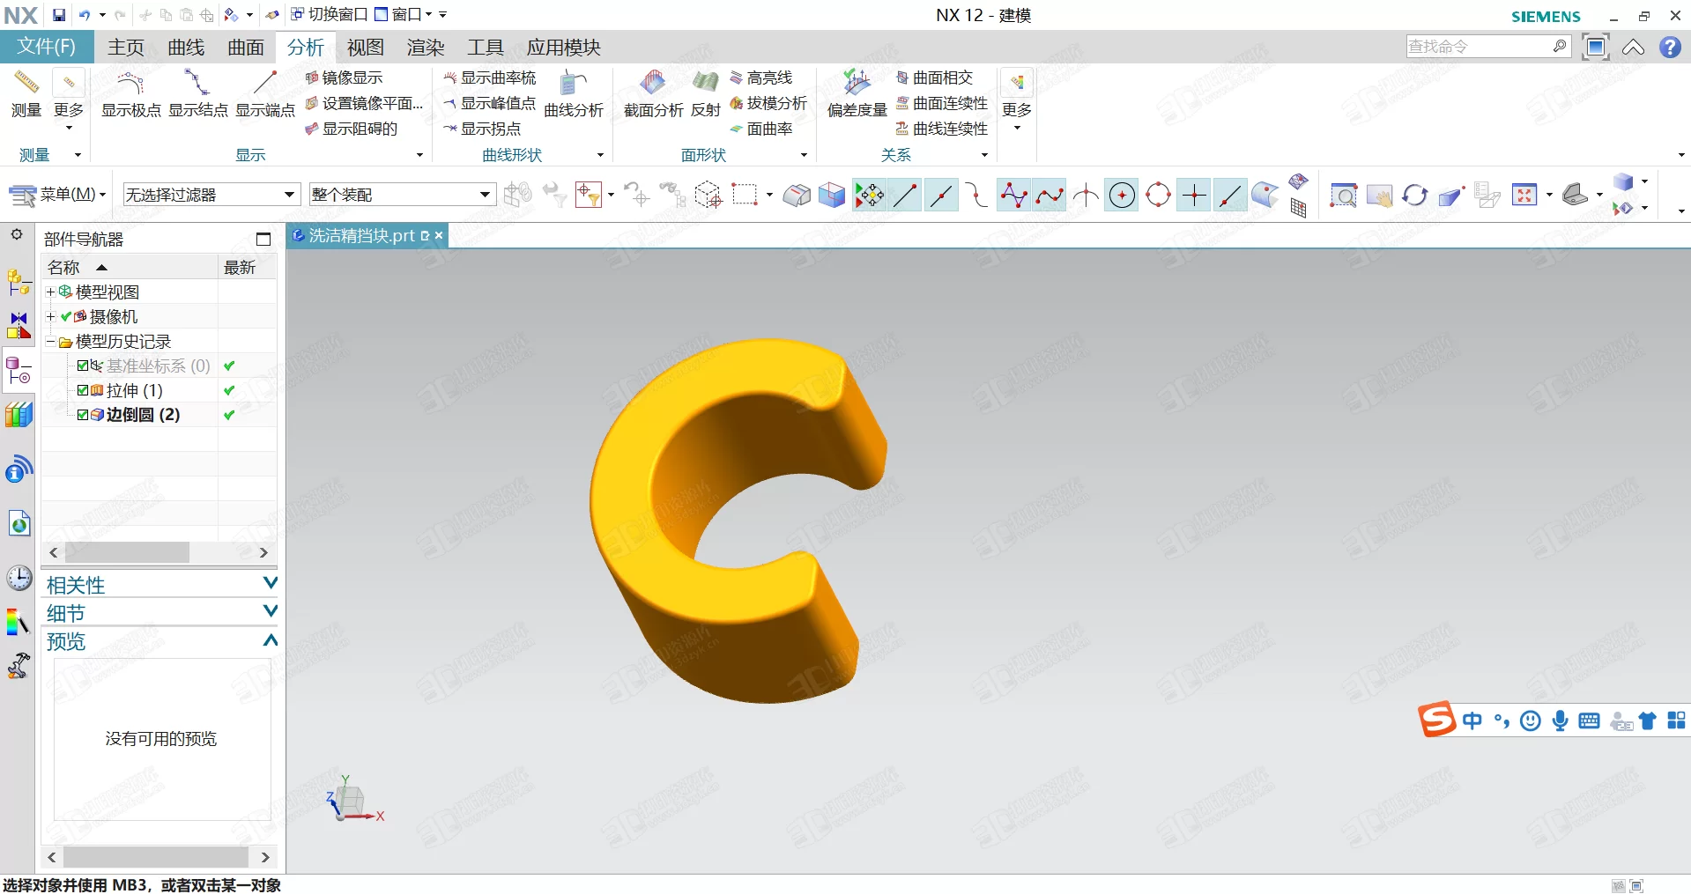The image size is (1691, 894).
Task: Open the Reuse Library books icon
Action: point(19,414)
